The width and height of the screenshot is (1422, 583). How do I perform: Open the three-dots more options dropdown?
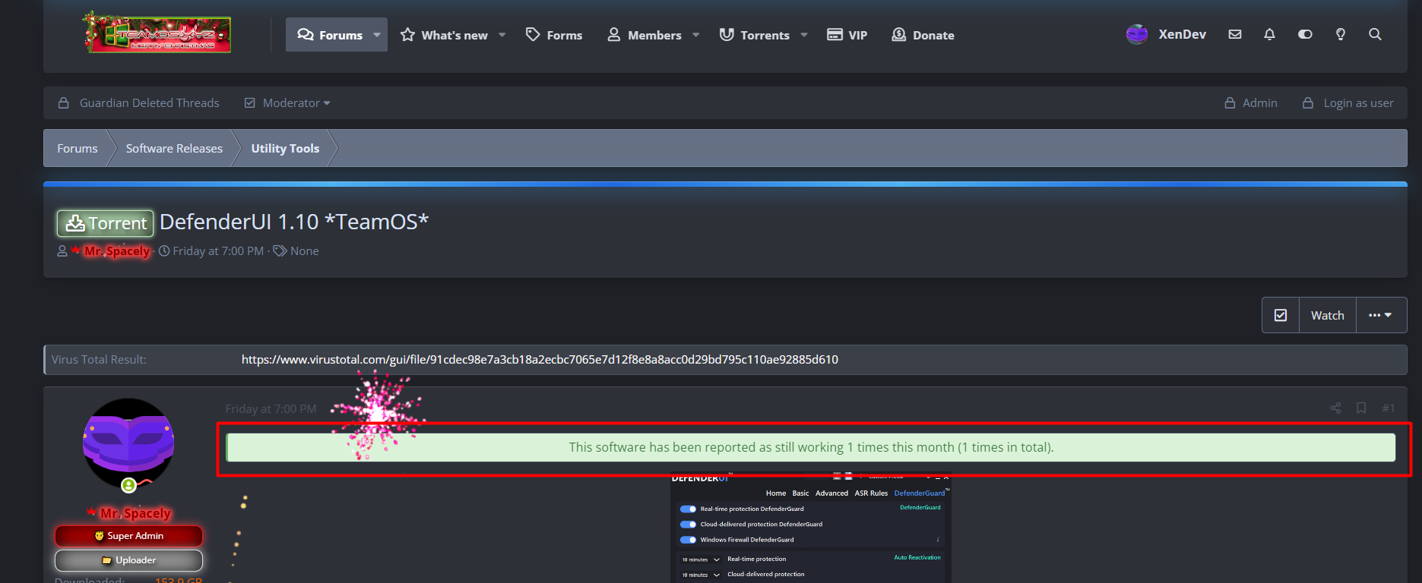tap(1381, 315)
